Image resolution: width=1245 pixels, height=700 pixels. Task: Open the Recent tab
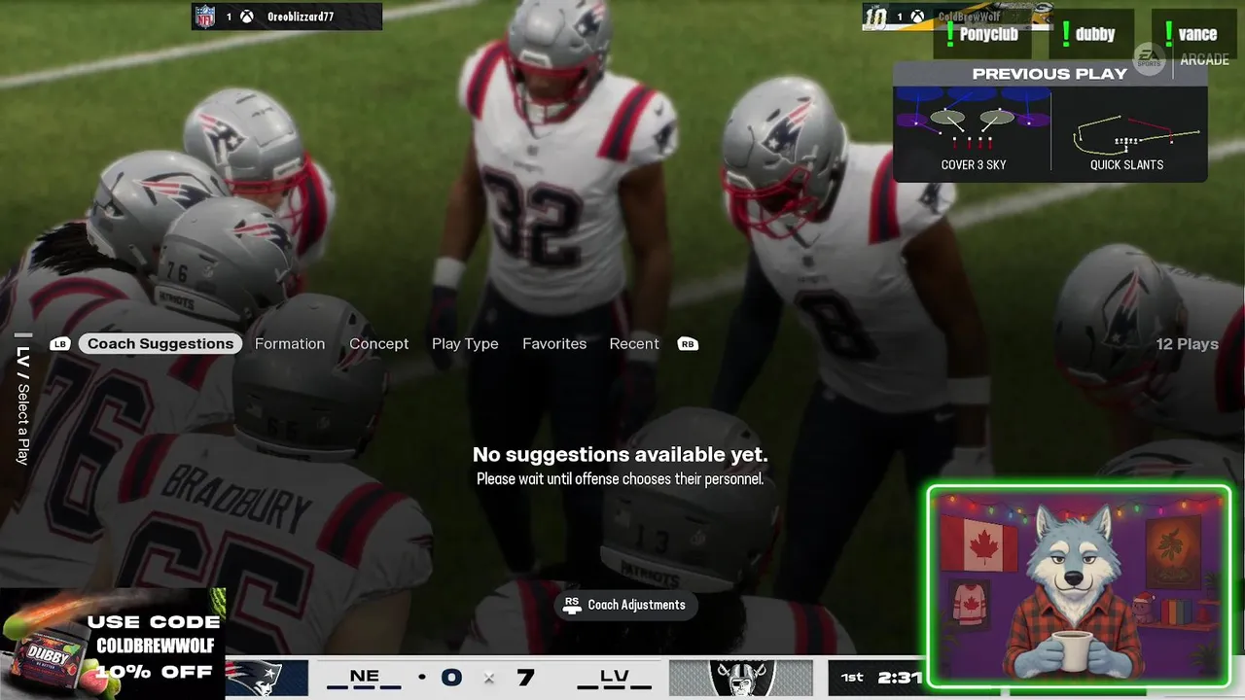point(634,344)
